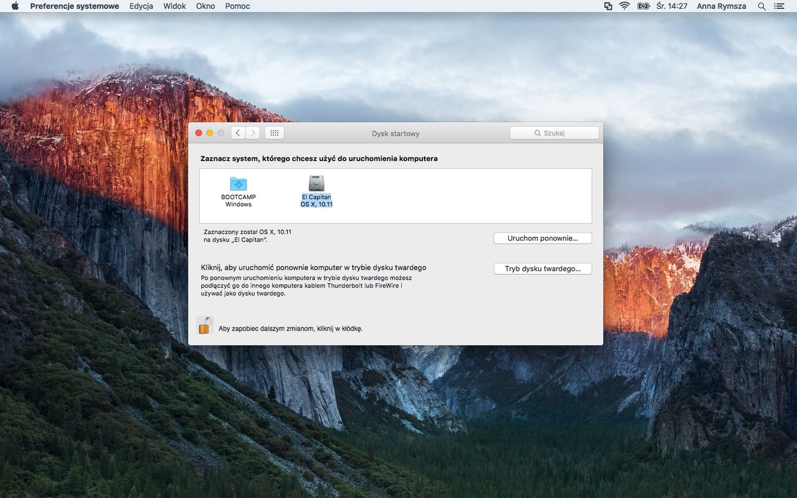
Task: Go forward with the right arrow button
Action: tap(253, 133)
